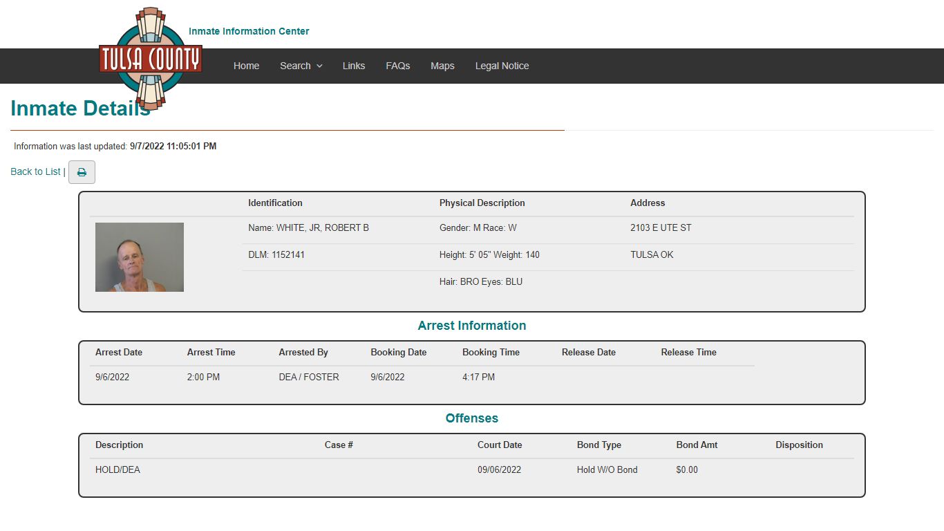
Task: Select Hair: BRO Eyes: BLU text
Action: [481, 281]
